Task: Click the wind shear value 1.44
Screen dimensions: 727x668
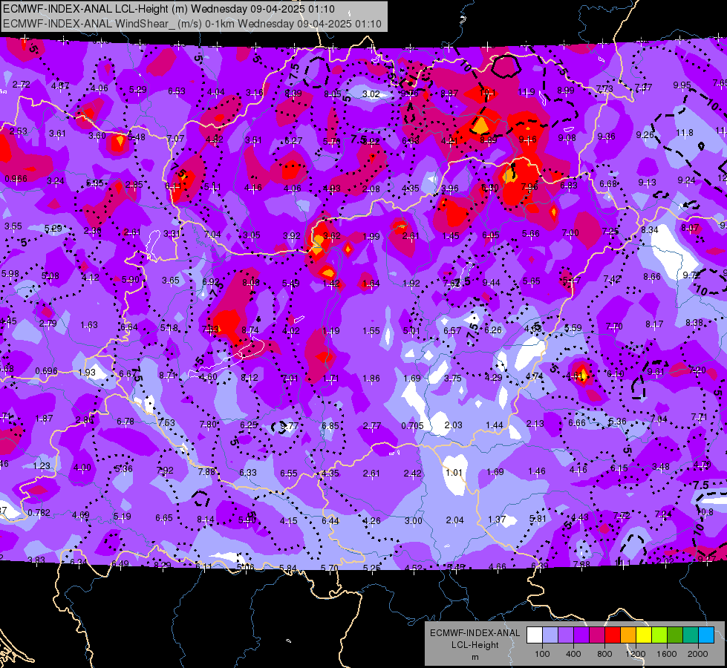Action: pos(495,425)
